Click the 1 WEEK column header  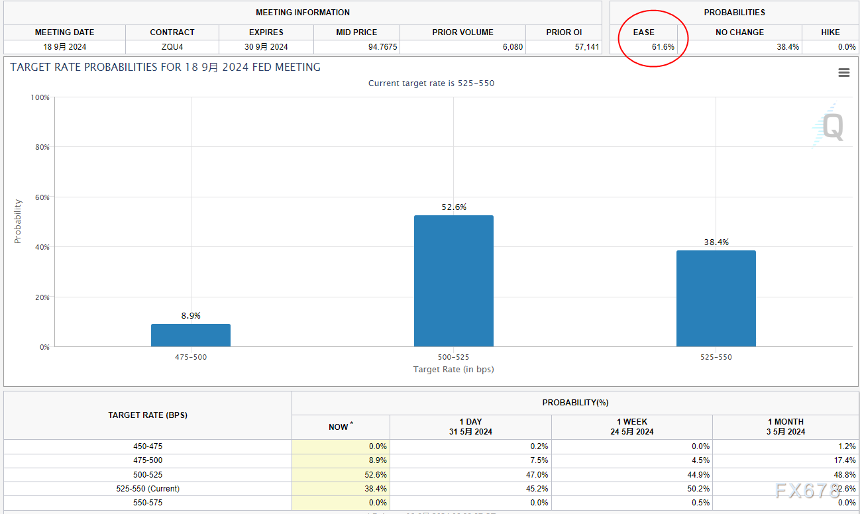pos(631,427)
